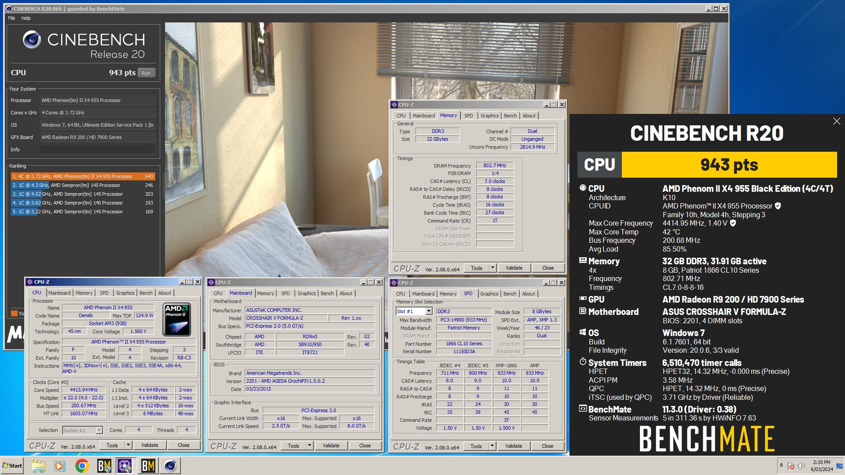The width and height of the screenshot is (845, 475).
Task: Close the BenchMate Cinebench R20 result panel
Action: (x=837, y=121)
